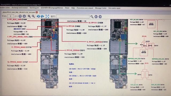Viewport: 171px width, 96px height.
Task: Click the page number input field
Action: point(10,16)
